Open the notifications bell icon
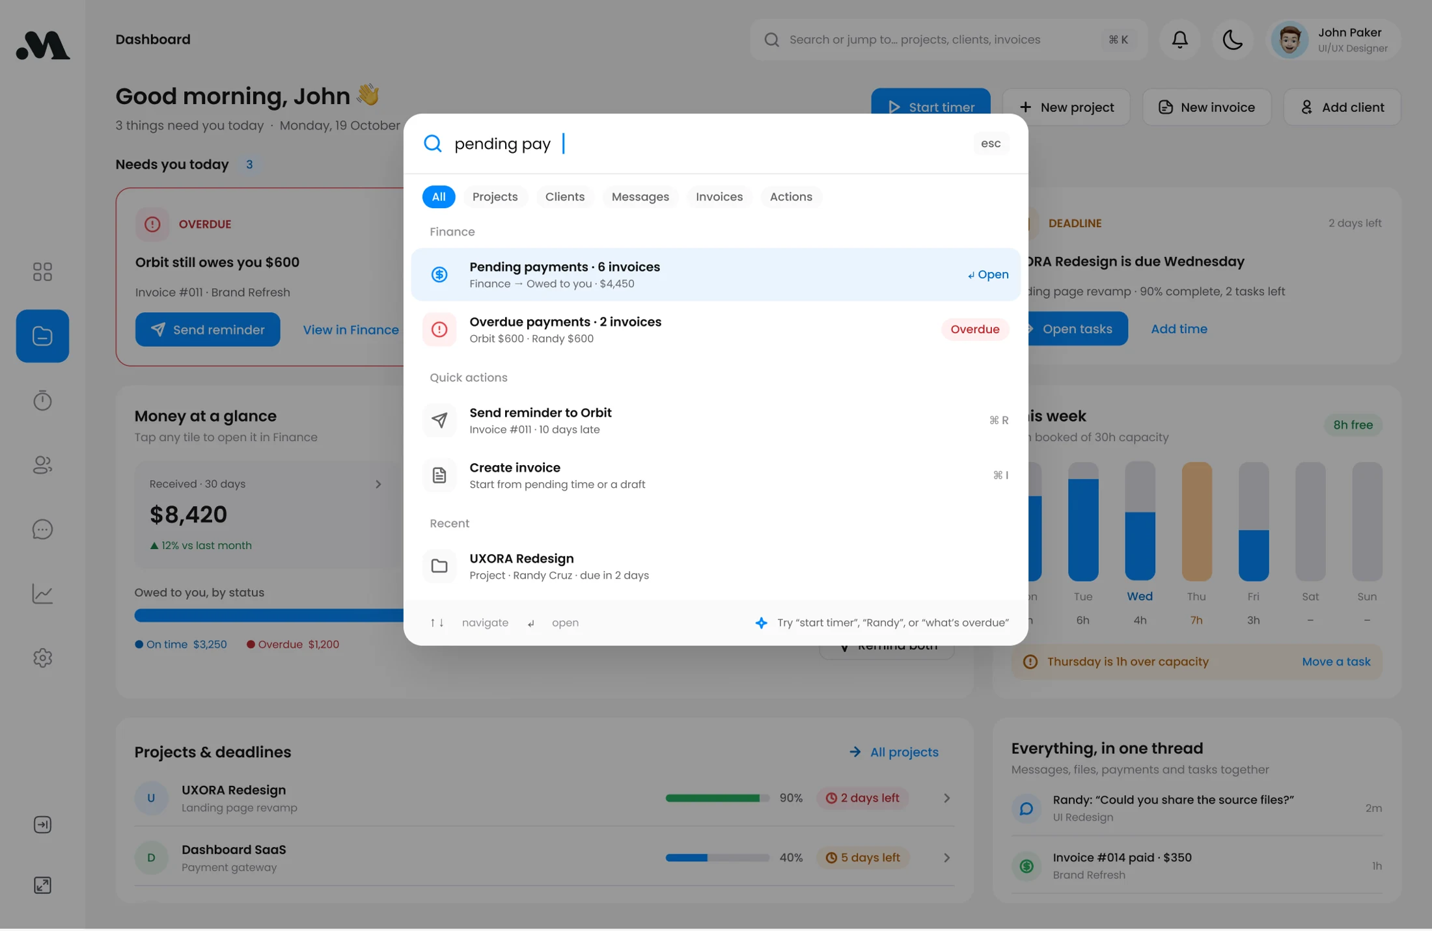This screenshot has height=931, width=1432. tap(1179, 40)
